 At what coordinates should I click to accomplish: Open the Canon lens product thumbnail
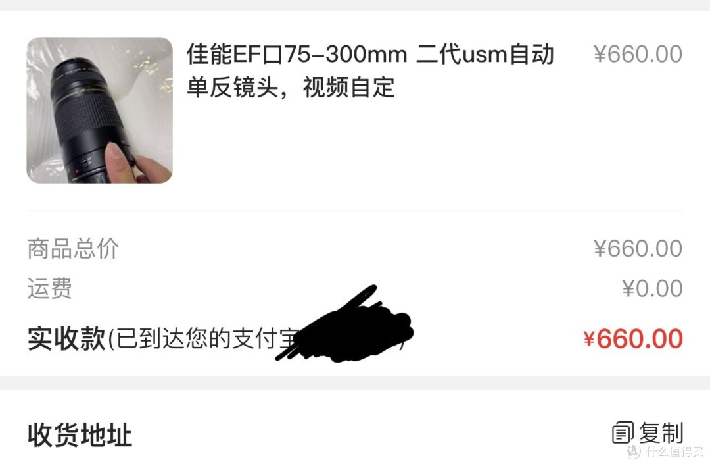pyautogui.click(x=100, y=110)
